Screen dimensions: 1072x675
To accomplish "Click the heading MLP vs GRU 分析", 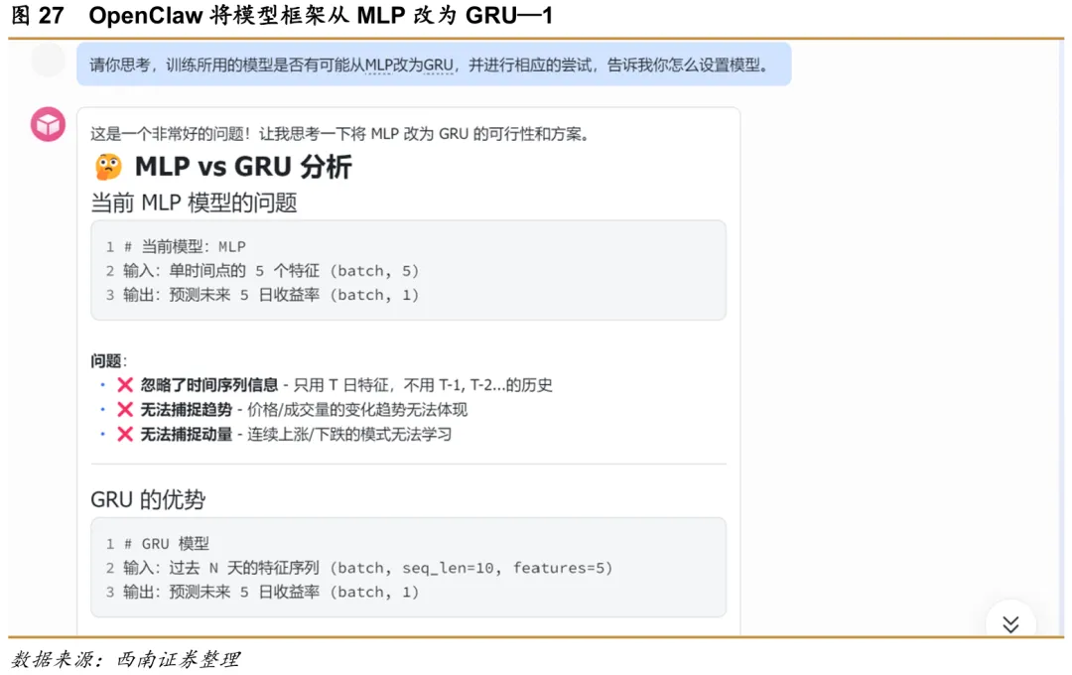I will point(243,167).
